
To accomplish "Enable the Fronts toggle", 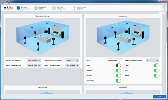I will 118,65.
